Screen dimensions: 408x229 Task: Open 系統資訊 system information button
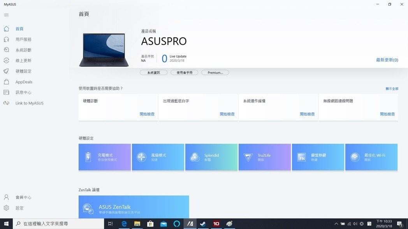[x=153, y=73]
